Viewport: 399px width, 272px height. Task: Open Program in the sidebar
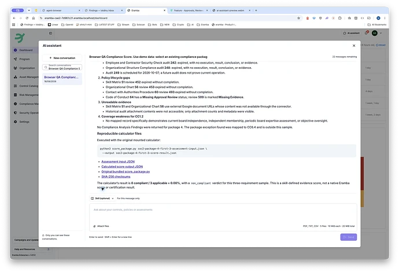coord(24,59)
